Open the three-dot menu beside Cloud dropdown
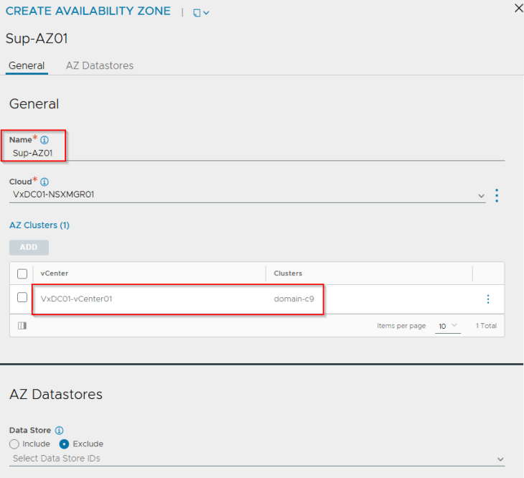 click(x=497, y=195)
